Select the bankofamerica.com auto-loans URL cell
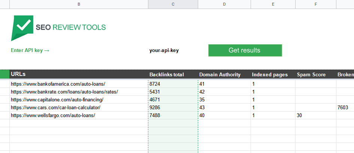 pyautogui.click(x=79, y=84)
